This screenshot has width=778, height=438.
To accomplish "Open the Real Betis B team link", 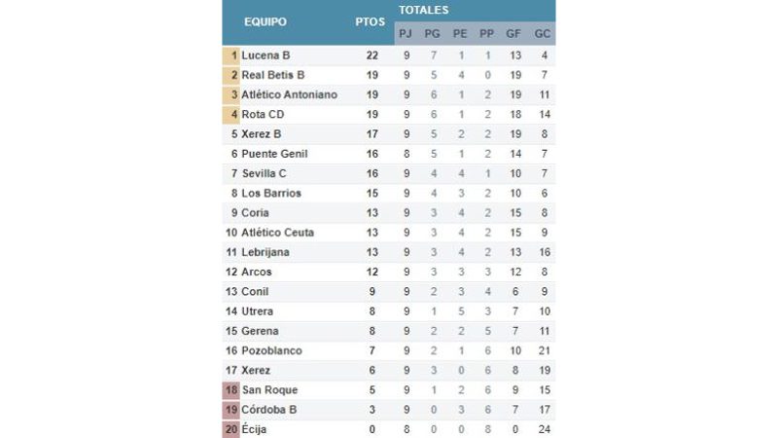I will pyautogui.click(x=273, y=75).
